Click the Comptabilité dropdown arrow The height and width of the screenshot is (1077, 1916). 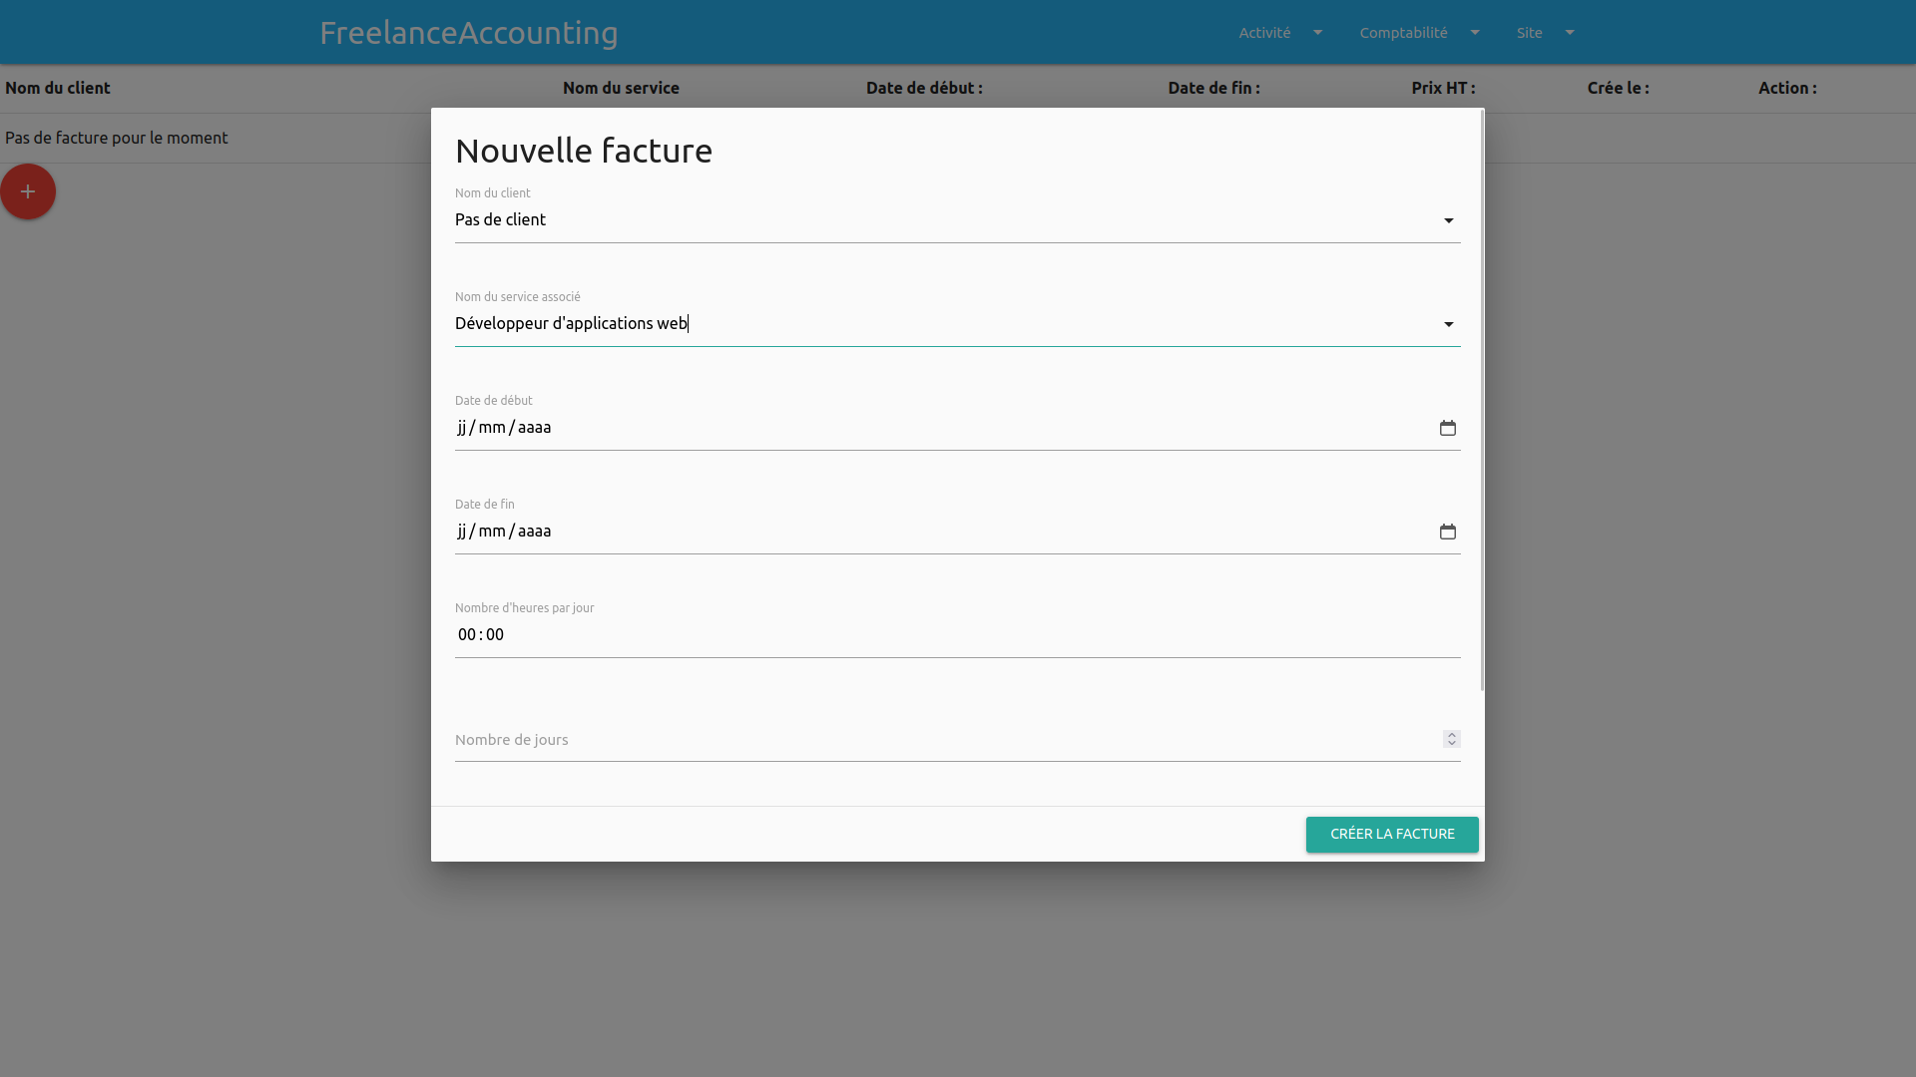coord(1475,33)
